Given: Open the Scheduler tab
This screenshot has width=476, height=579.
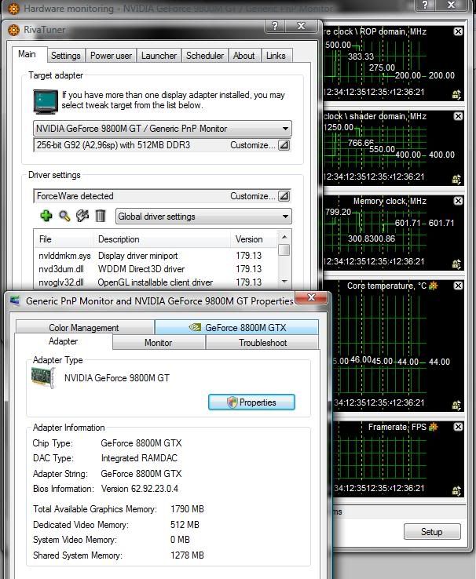Looking at the screenshot, I should (205, 56).
